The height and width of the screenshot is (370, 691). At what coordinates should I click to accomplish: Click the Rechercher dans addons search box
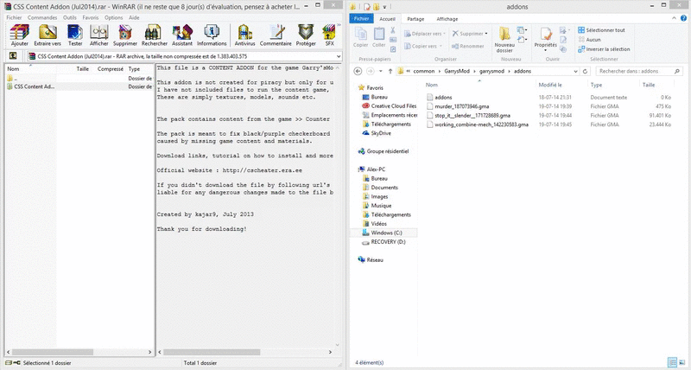click(638, 71)
